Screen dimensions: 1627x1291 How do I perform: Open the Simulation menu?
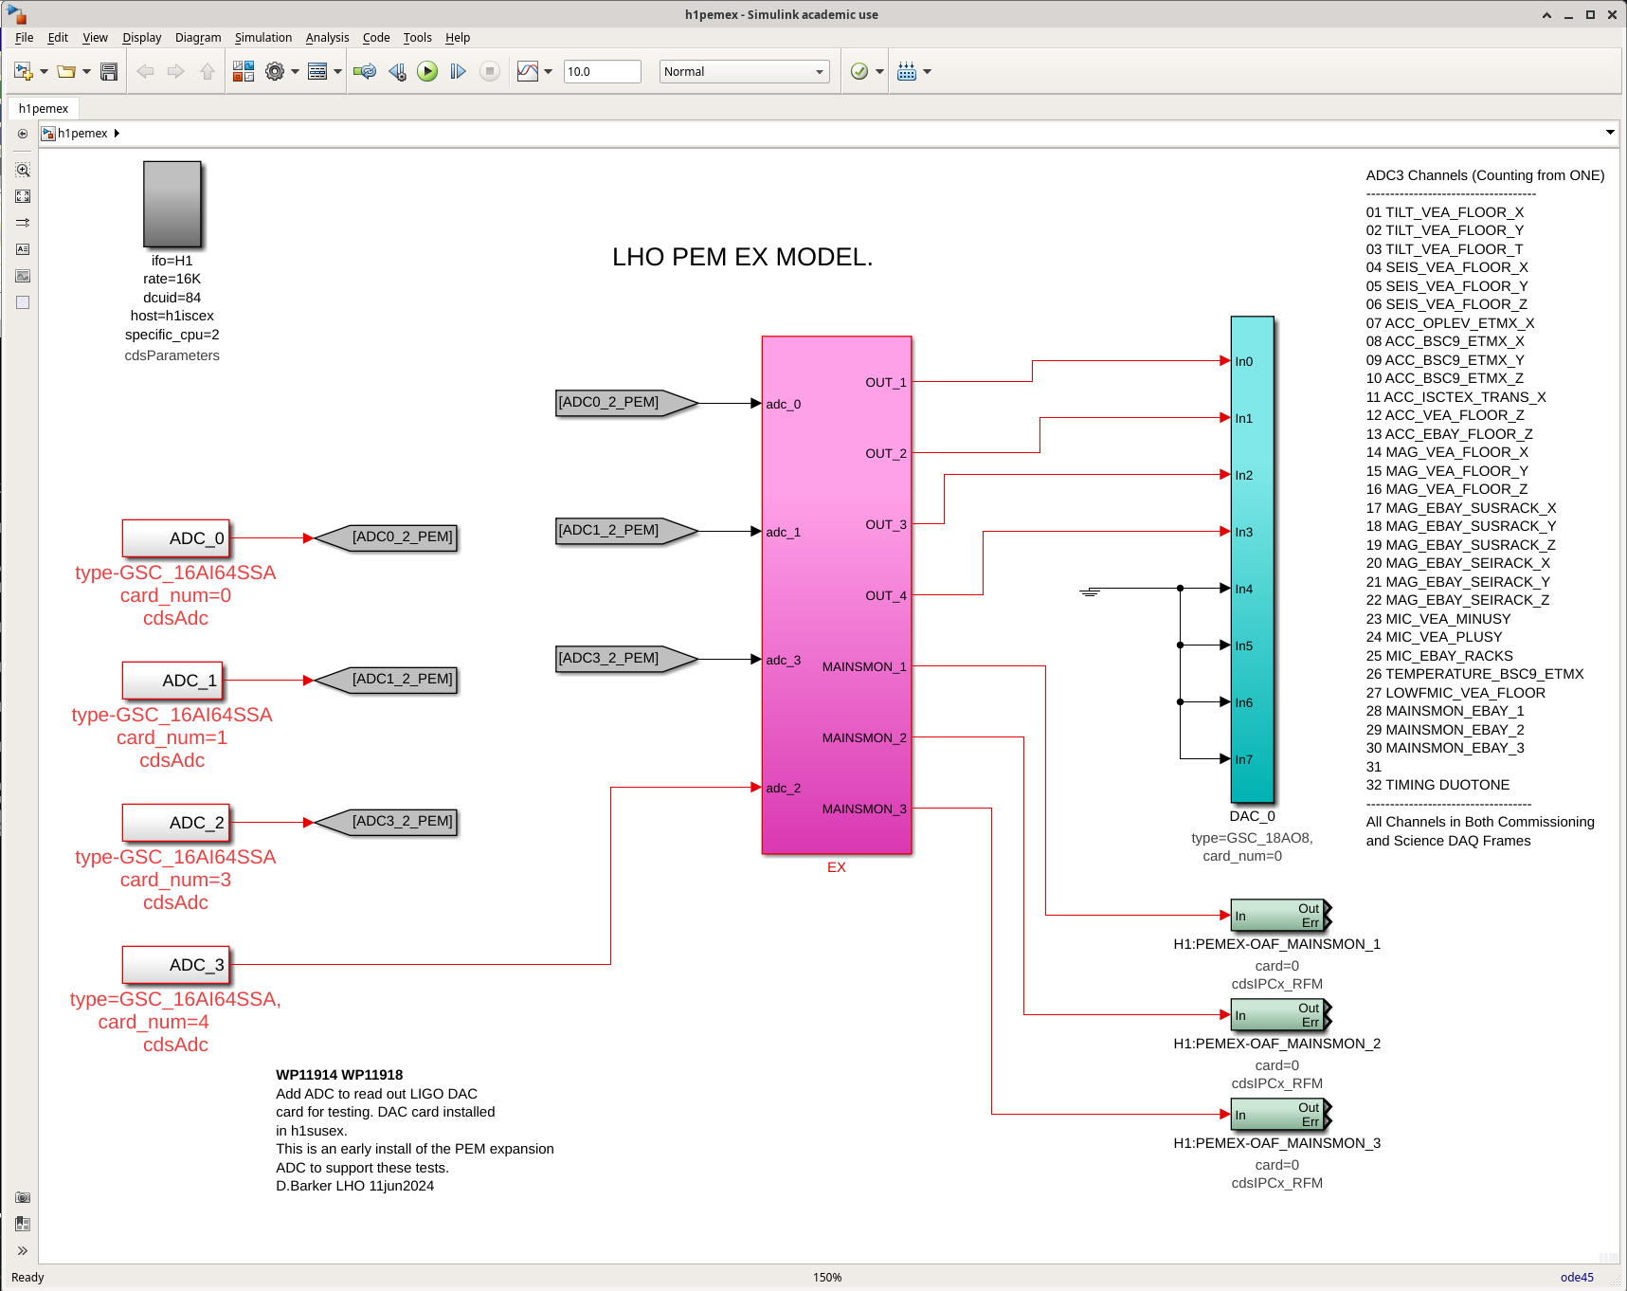pyautogui.click(x=262, y=38)
